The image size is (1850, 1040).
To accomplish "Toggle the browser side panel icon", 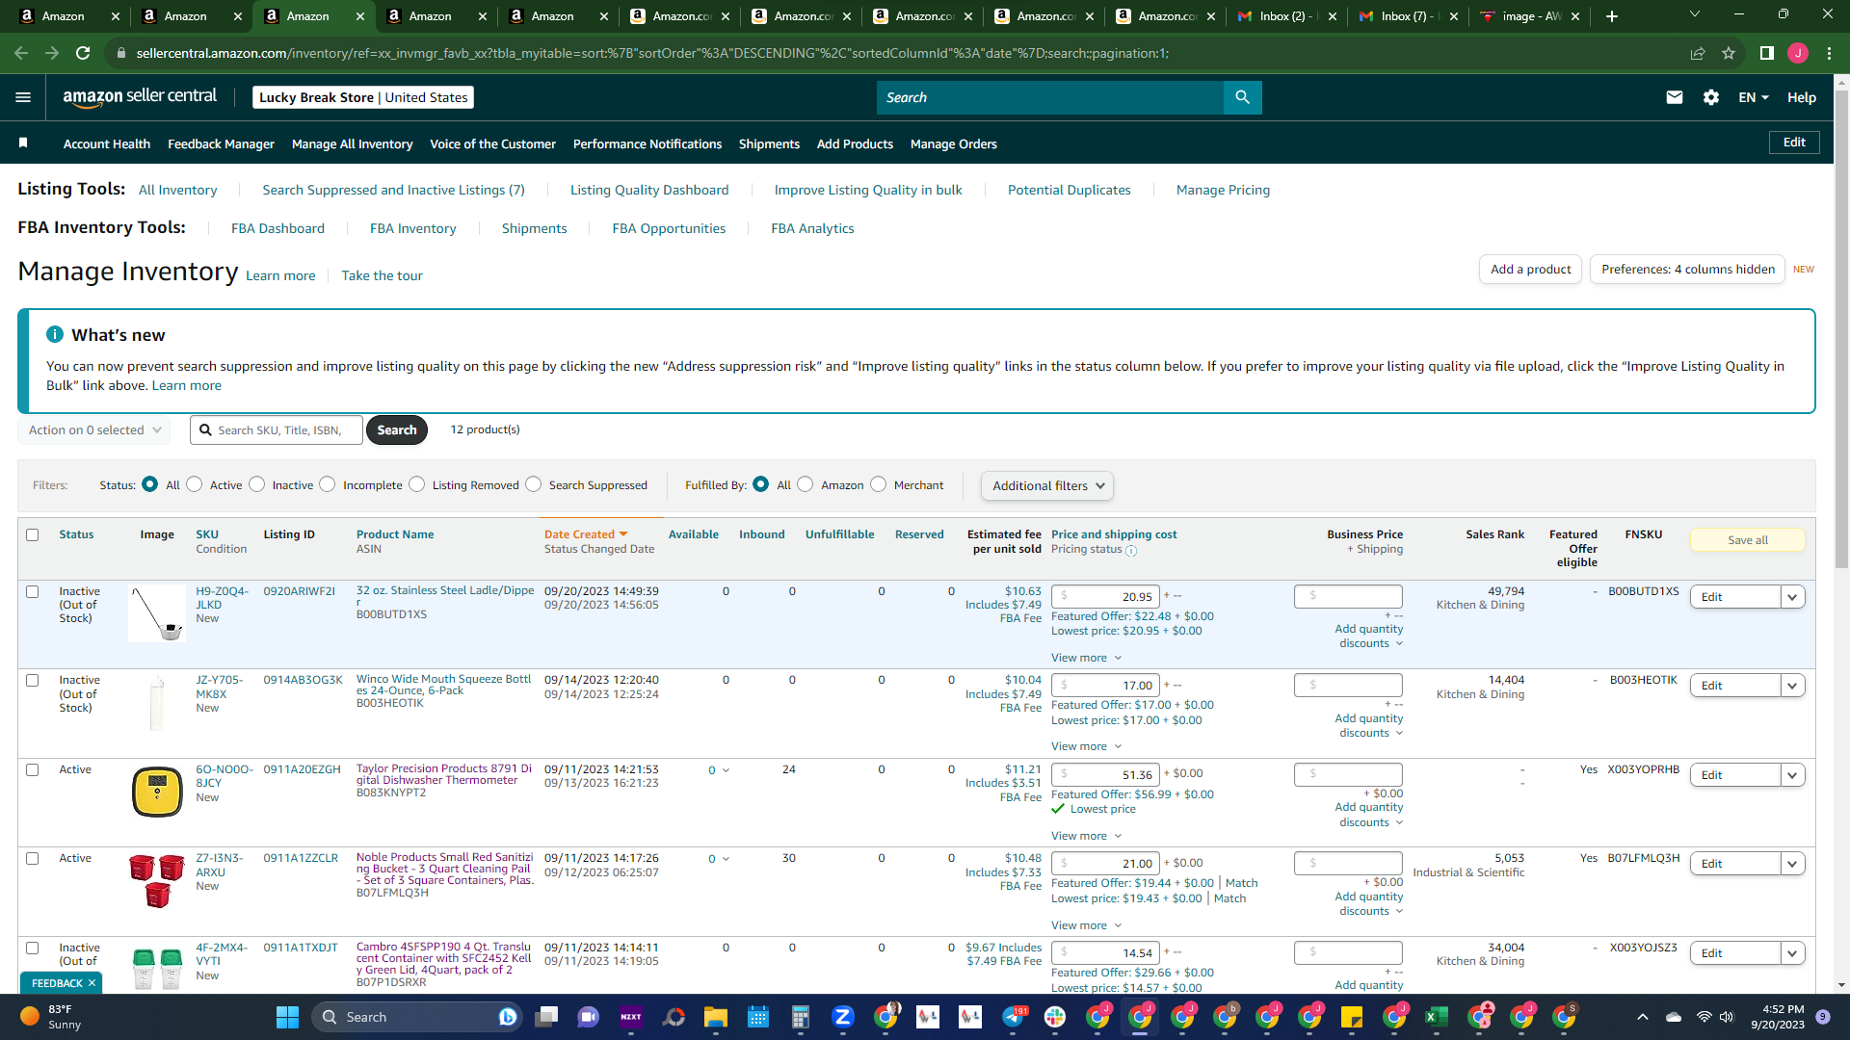I will tap(1767, 53).
